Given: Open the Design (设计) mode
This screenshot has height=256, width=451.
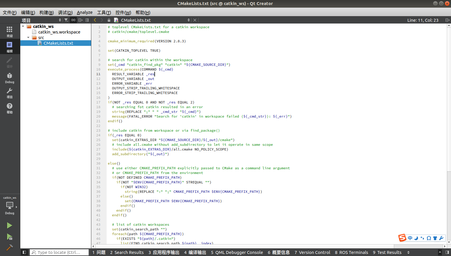Looking at the screenshot, I should (x=10, y=62).
